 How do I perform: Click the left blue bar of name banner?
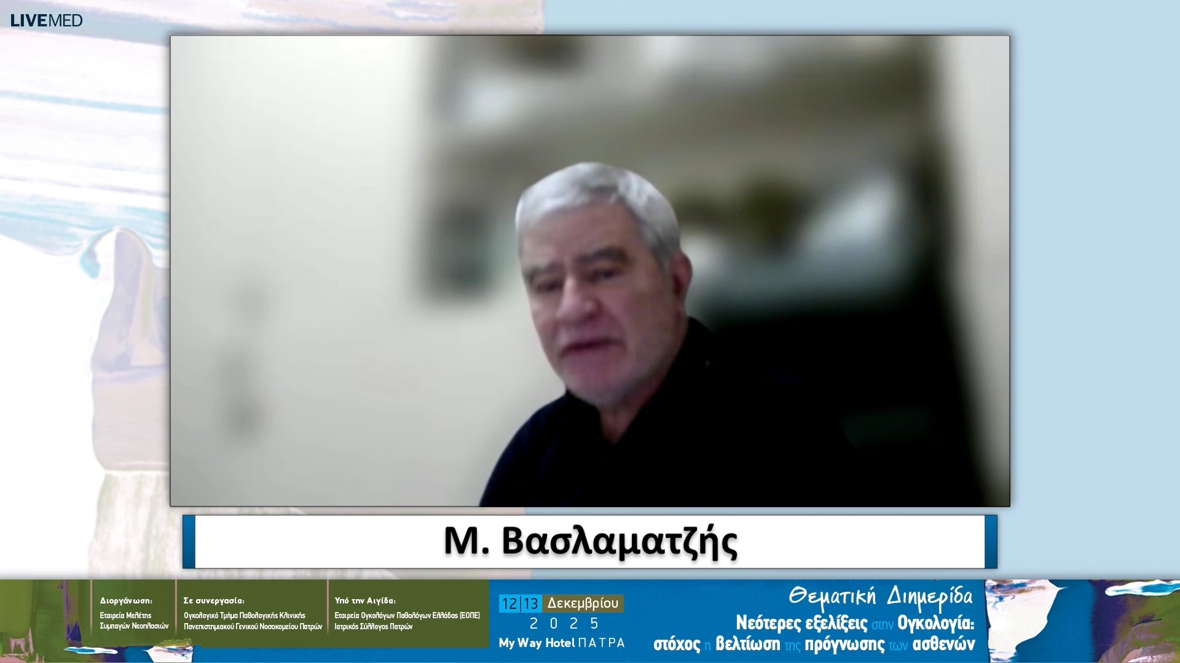click(189, 541)
